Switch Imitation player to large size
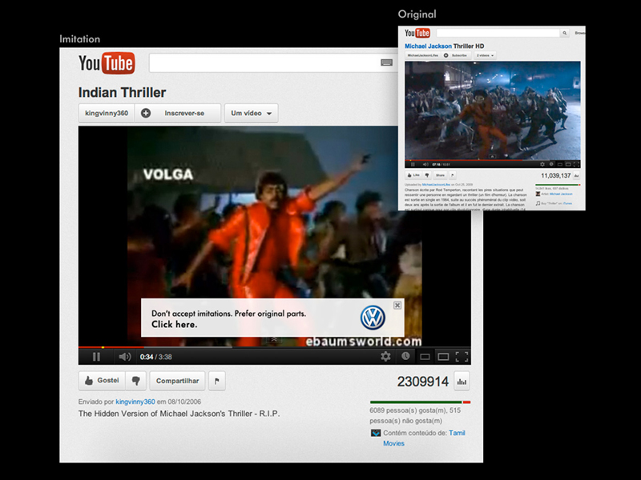The image size is (641, 480). pyautogui.click(x=443, y=357)
